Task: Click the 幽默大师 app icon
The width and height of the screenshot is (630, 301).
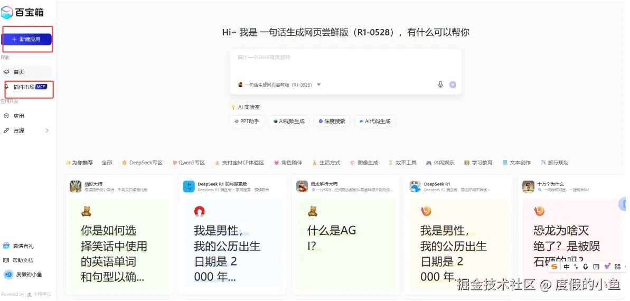Action: point(76,186)
